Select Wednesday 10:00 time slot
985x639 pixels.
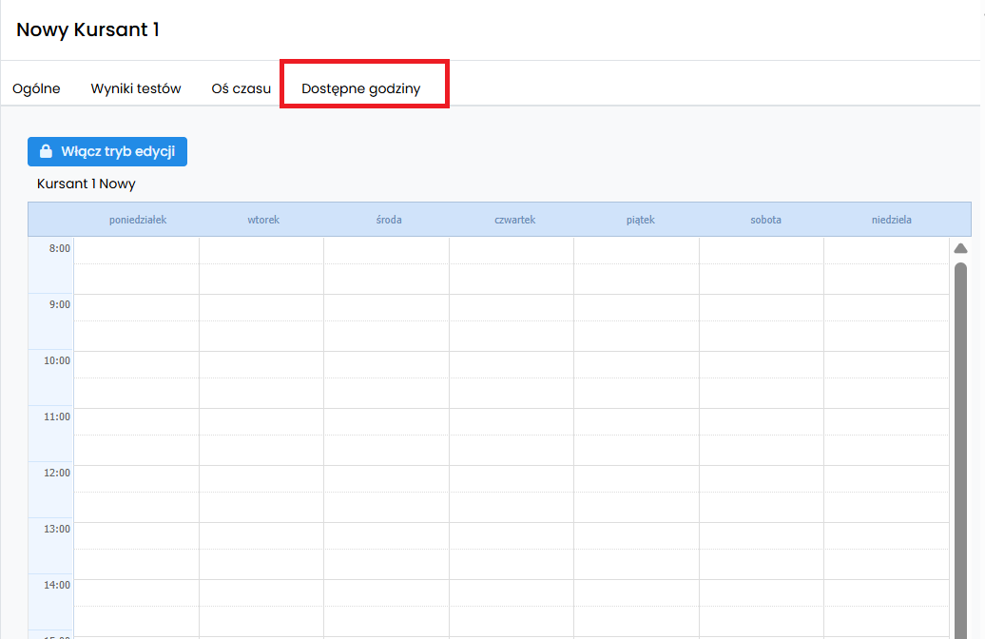pos(386,365)
